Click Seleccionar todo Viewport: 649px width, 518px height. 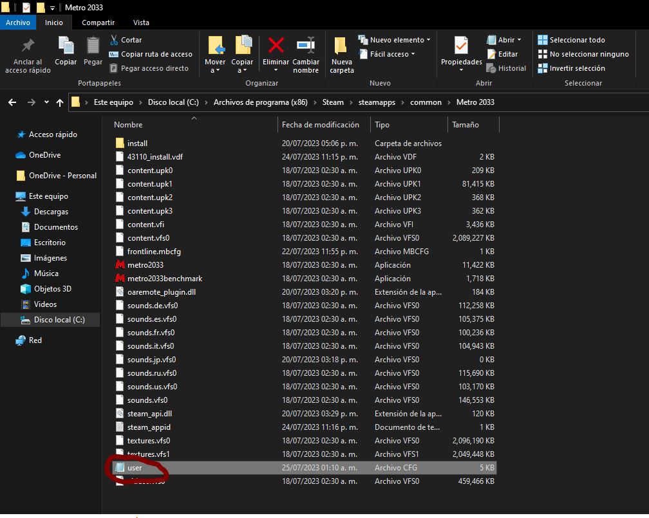click(571, 40)
